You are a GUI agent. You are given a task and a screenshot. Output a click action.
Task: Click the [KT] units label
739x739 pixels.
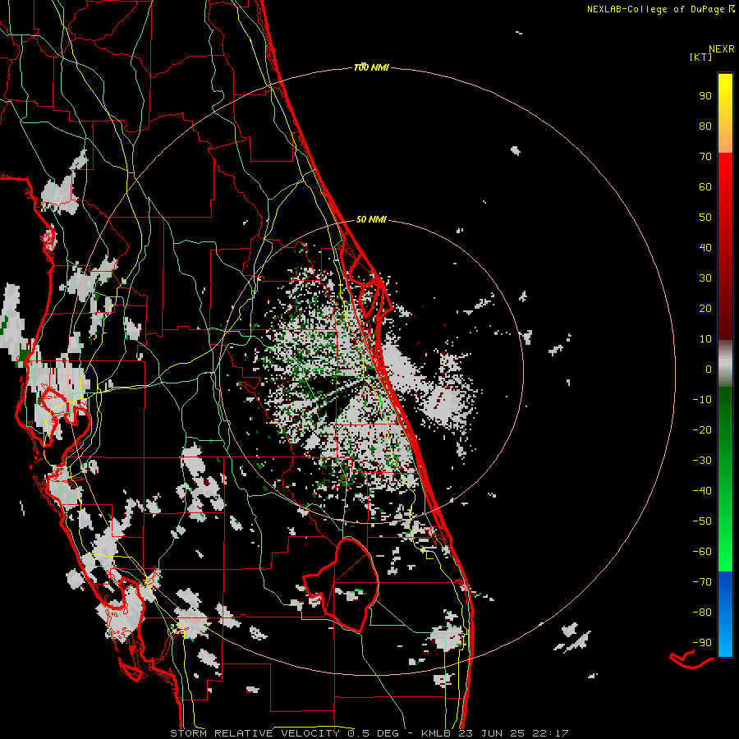point(700,57)
